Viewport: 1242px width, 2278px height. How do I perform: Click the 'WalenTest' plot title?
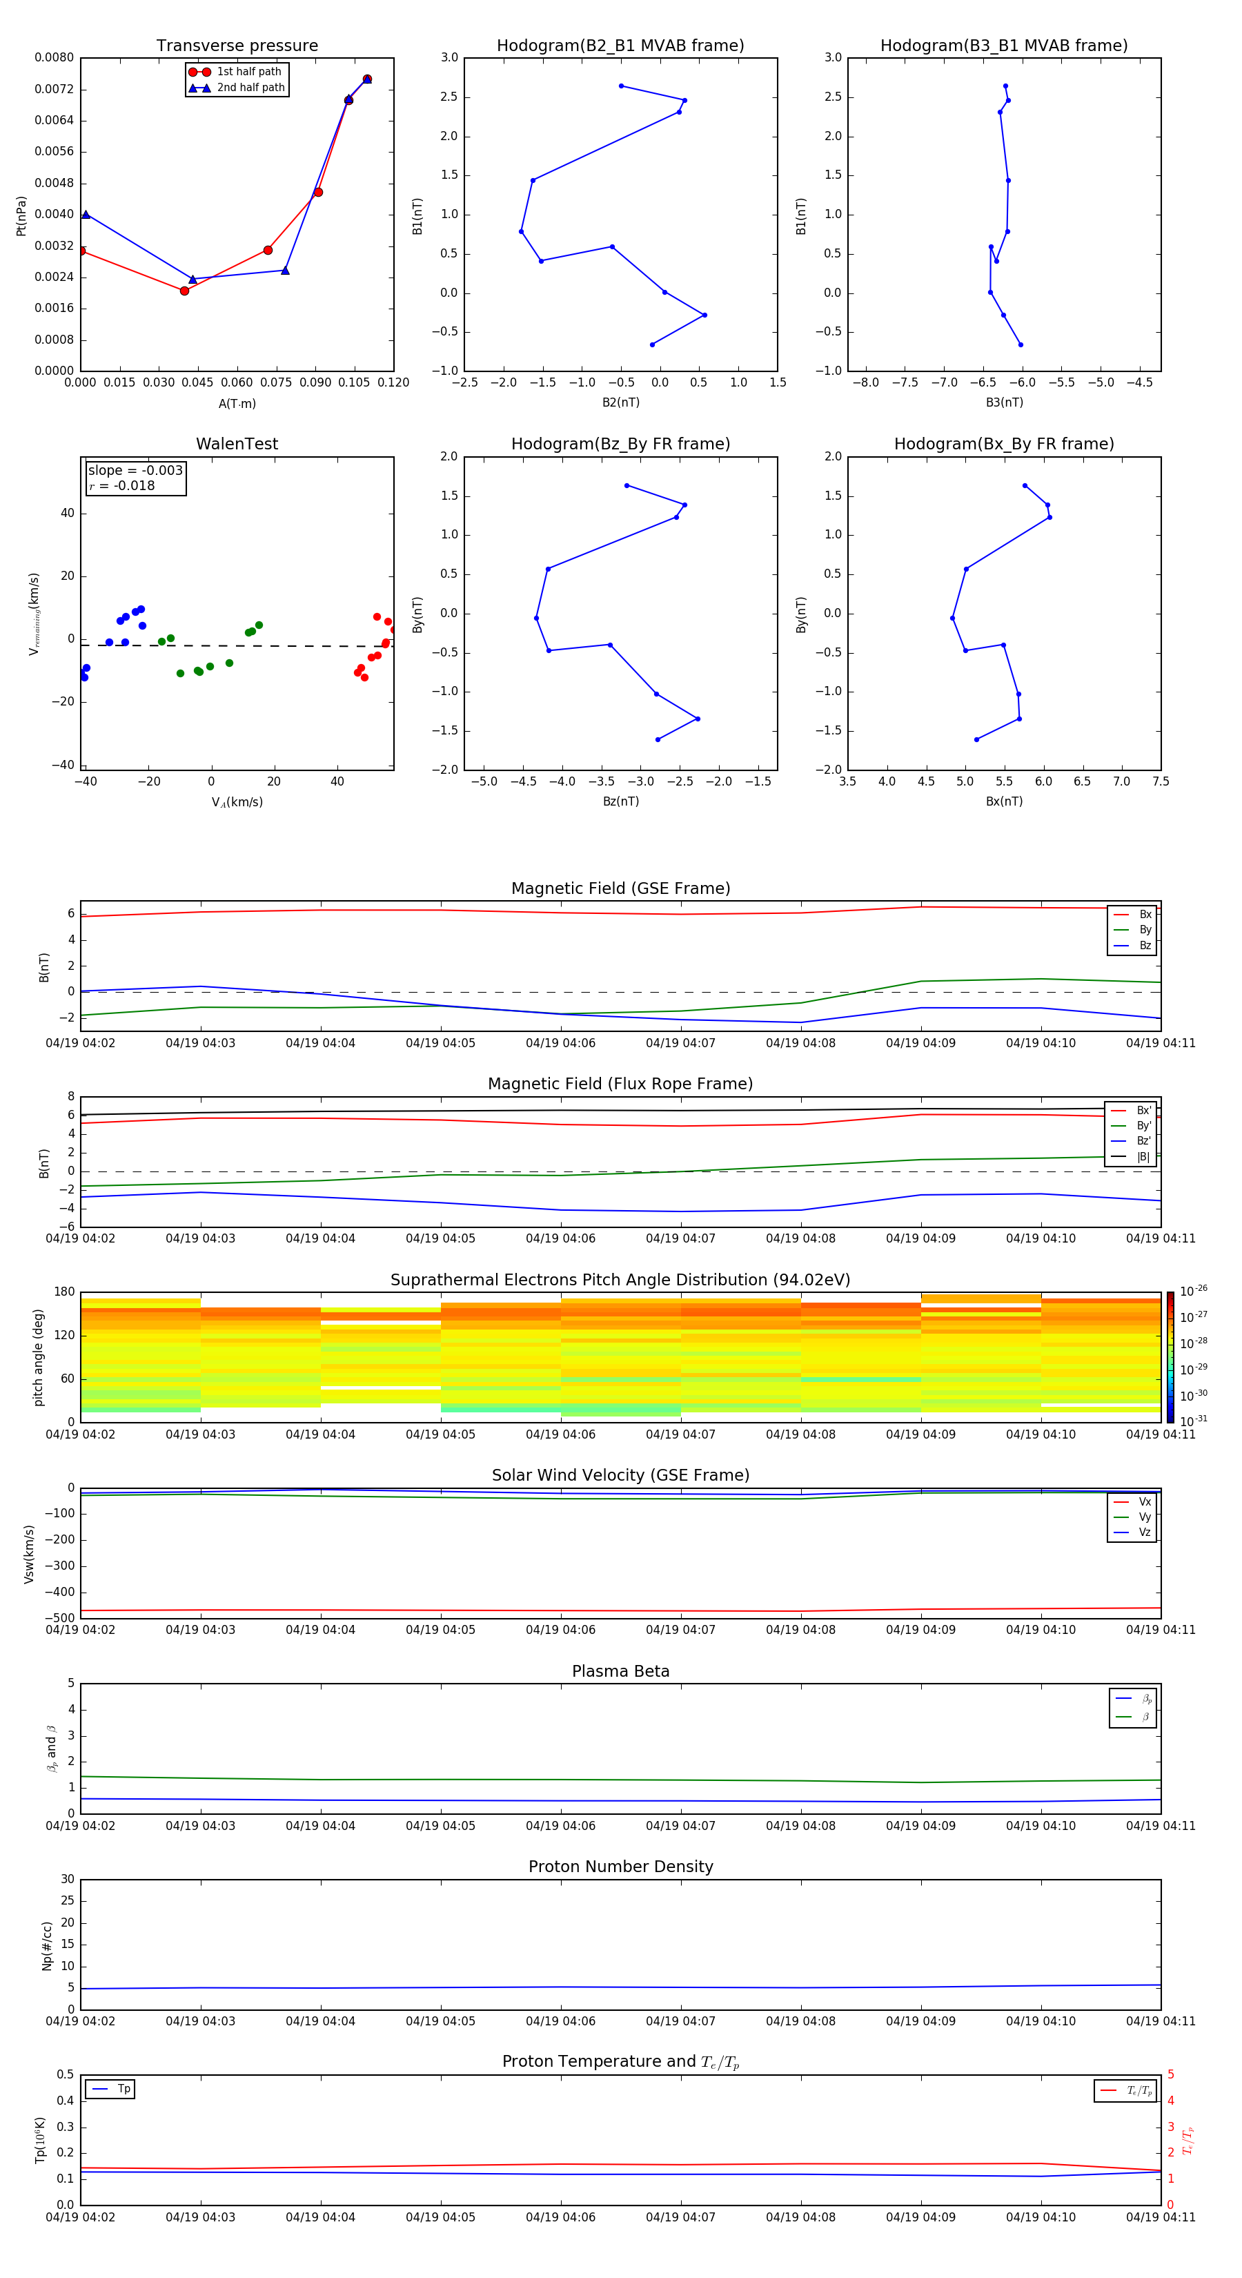(x=237, y=444)
